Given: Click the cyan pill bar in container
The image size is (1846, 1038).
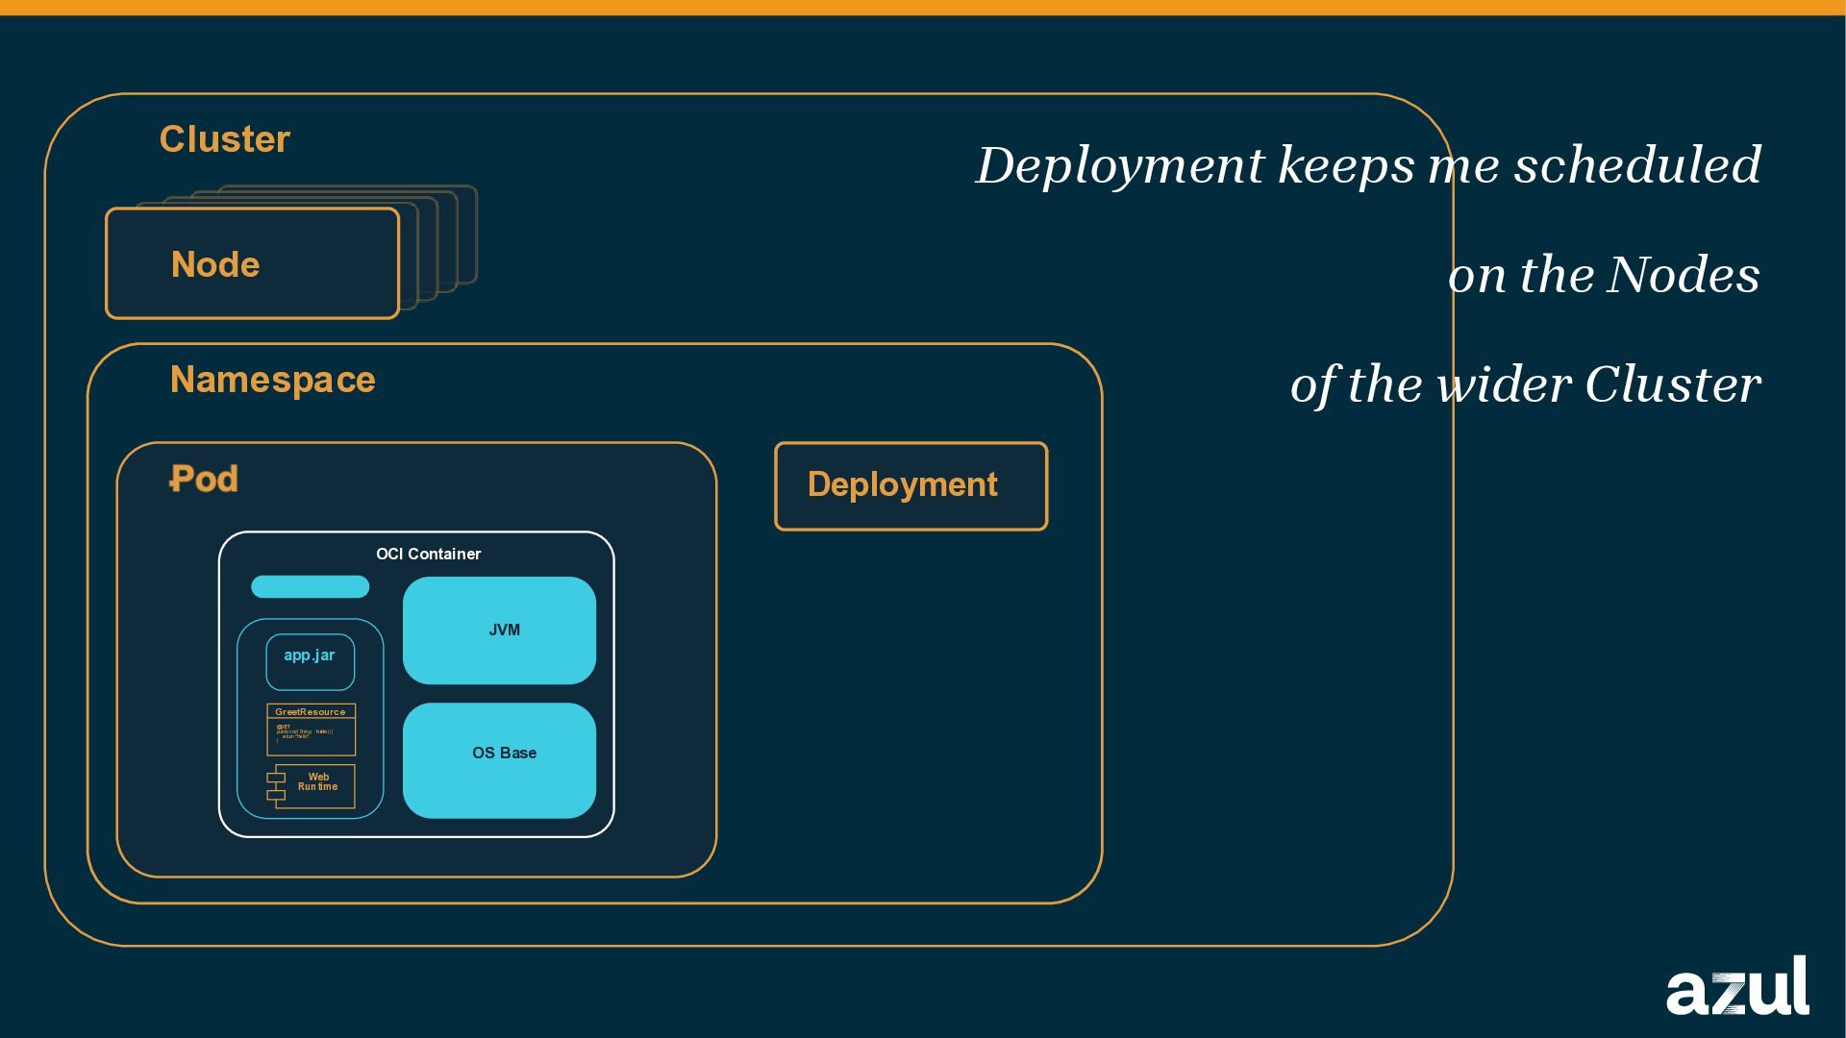Looking at the screenshot, I should [x=310, y=587].
